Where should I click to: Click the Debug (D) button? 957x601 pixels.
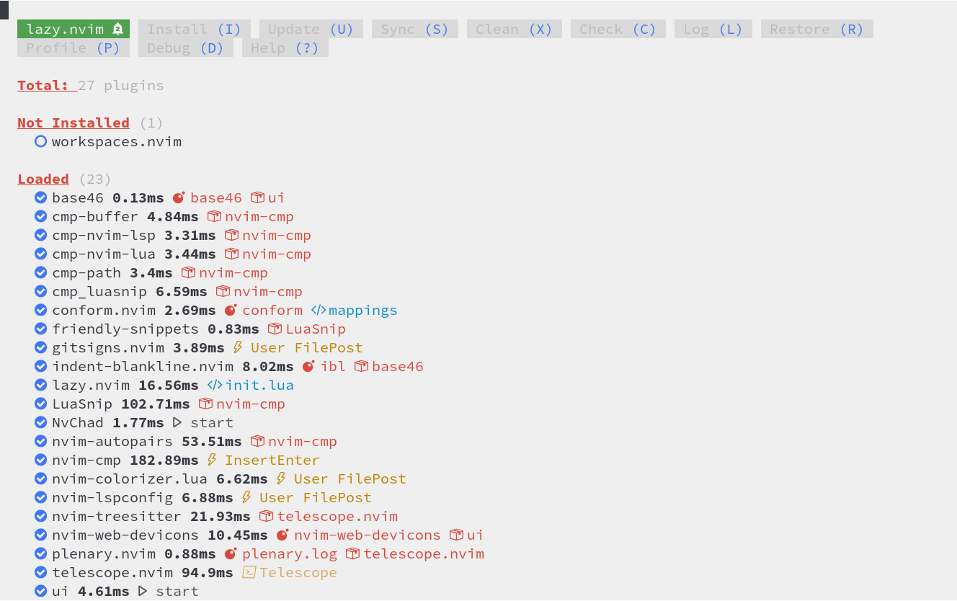click(186, 48)
